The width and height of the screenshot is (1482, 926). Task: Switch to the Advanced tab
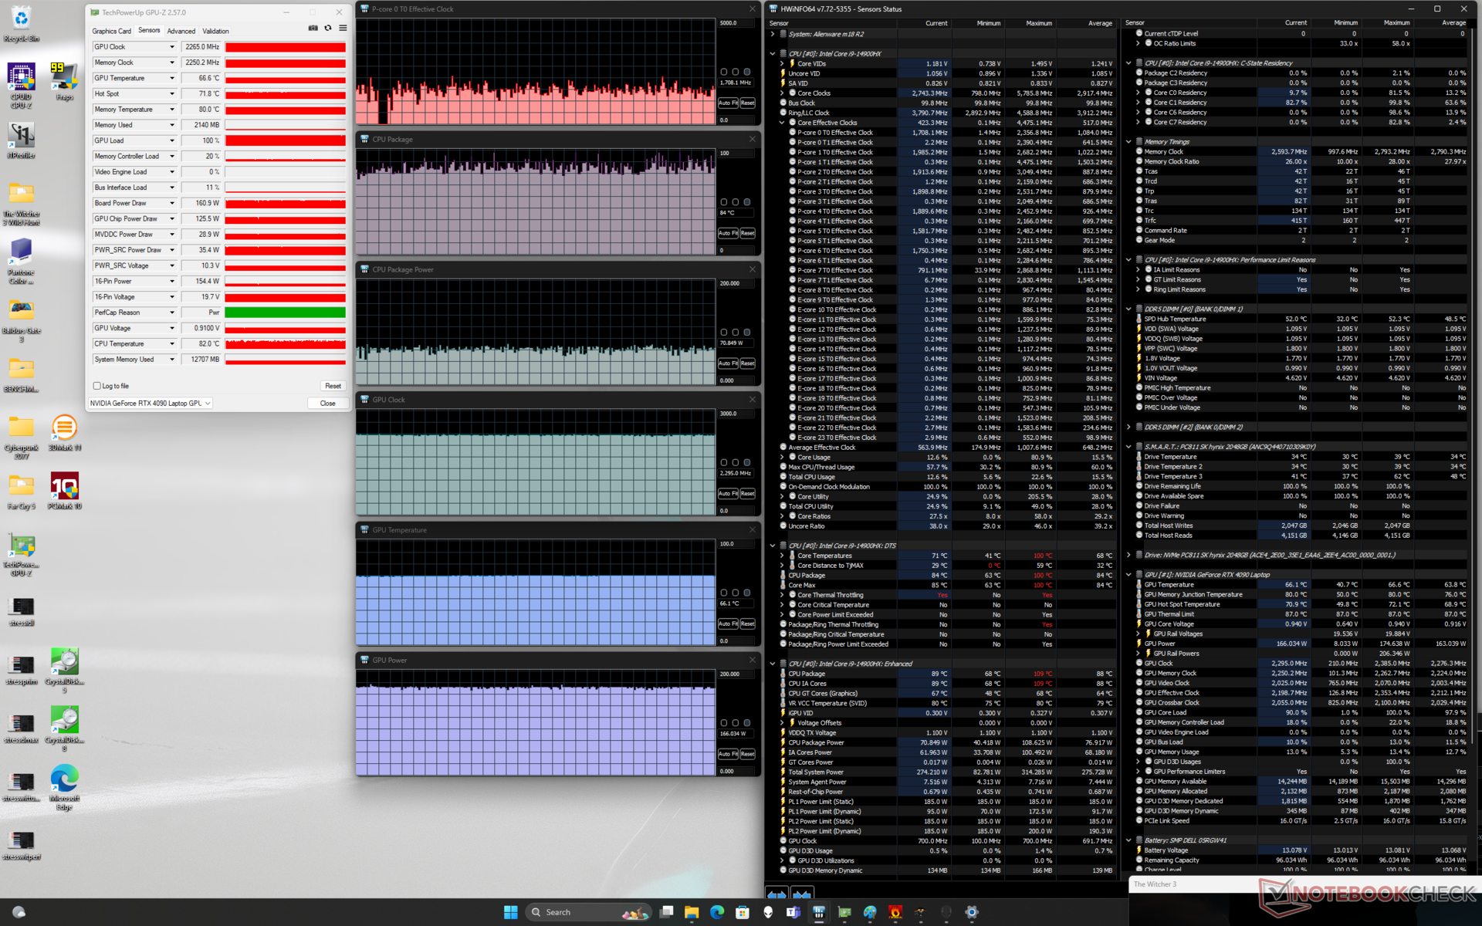181,31
